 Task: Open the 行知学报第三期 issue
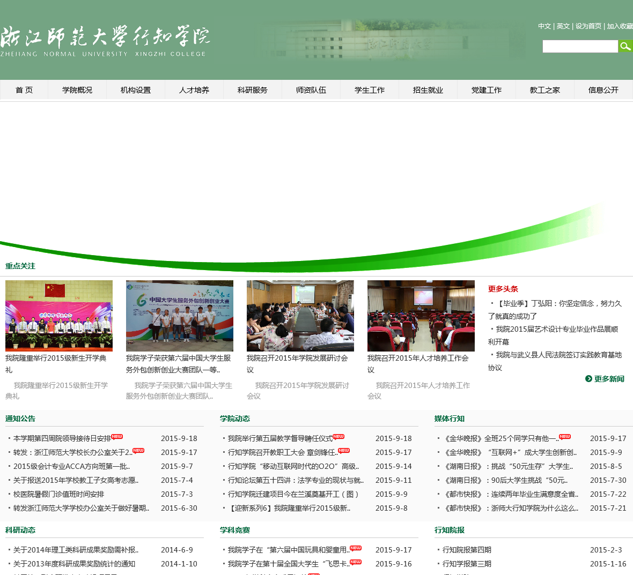467,564
